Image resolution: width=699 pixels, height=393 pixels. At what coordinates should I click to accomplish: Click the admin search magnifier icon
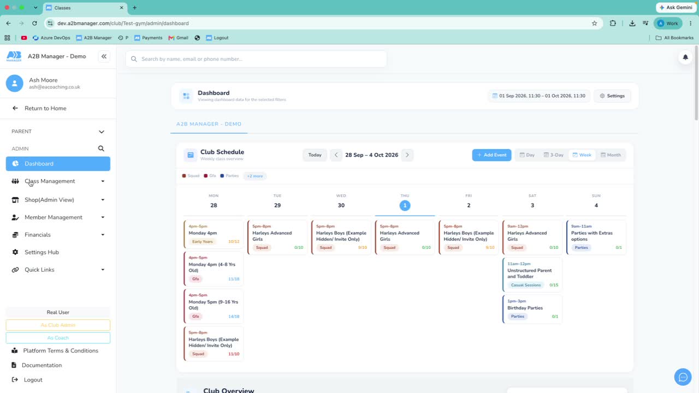point(101,148)
